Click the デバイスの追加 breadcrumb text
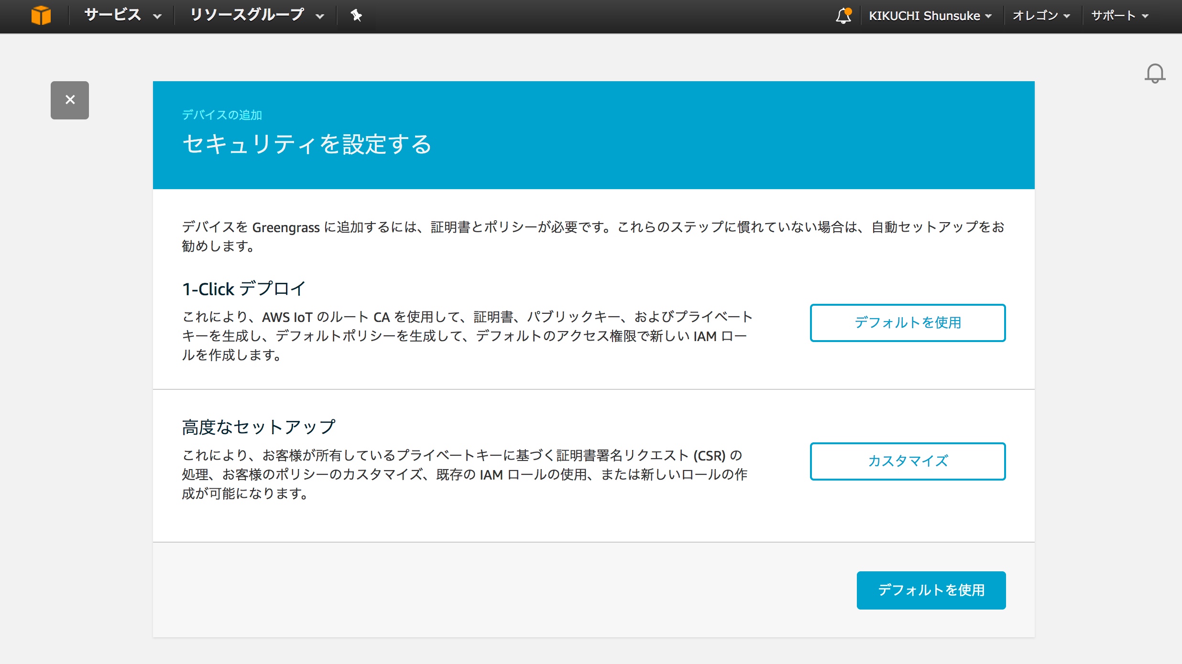1182x664 pixels. [x=222, y=115]
